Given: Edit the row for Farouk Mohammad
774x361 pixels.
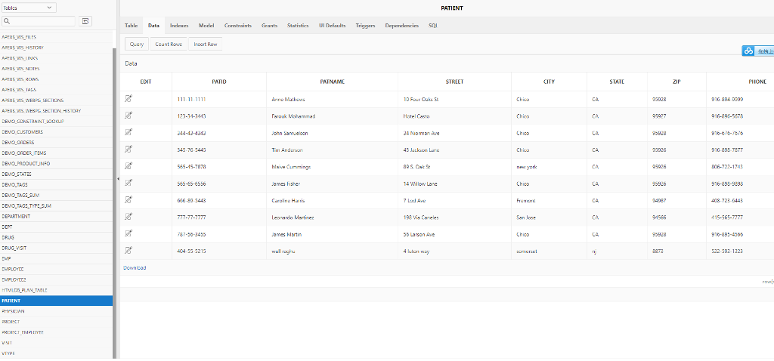Looking at the screenshot, I should pos(128,116).
